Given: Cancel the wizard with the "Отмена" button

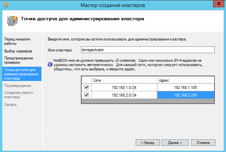Looking at the screenshot, I should tap(203, 143).
